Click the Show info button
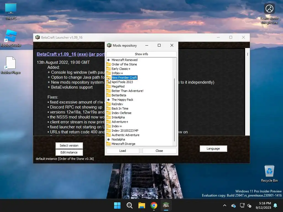 click(141, 54)
